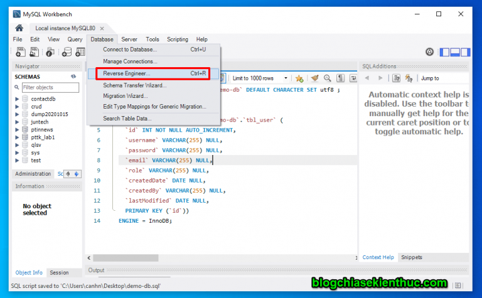
Task: Open the Session tab
Action: pos(59,273)
